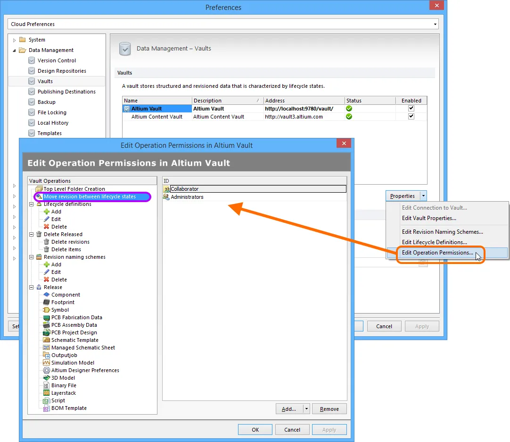Click the Remove button
510x442 pixels.
(329, 409)
